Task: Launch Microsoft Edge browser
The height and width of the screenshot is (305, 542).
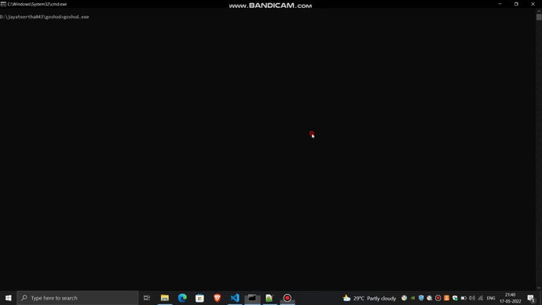Action: pyautogui.click(x=182, y=298)
